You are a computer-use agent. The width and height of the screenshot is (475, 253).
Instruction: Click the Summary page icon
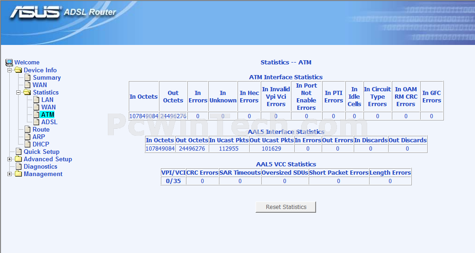tap(27, 77)
